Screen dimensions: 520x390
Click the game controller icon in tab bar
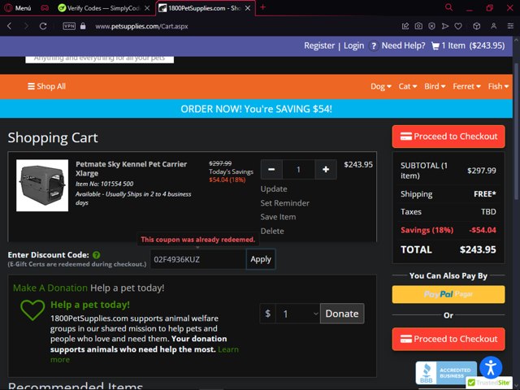[x=45, y=8]
